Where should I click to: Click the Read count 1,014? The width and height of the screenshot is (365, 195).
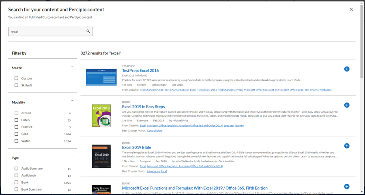point(67,134)
